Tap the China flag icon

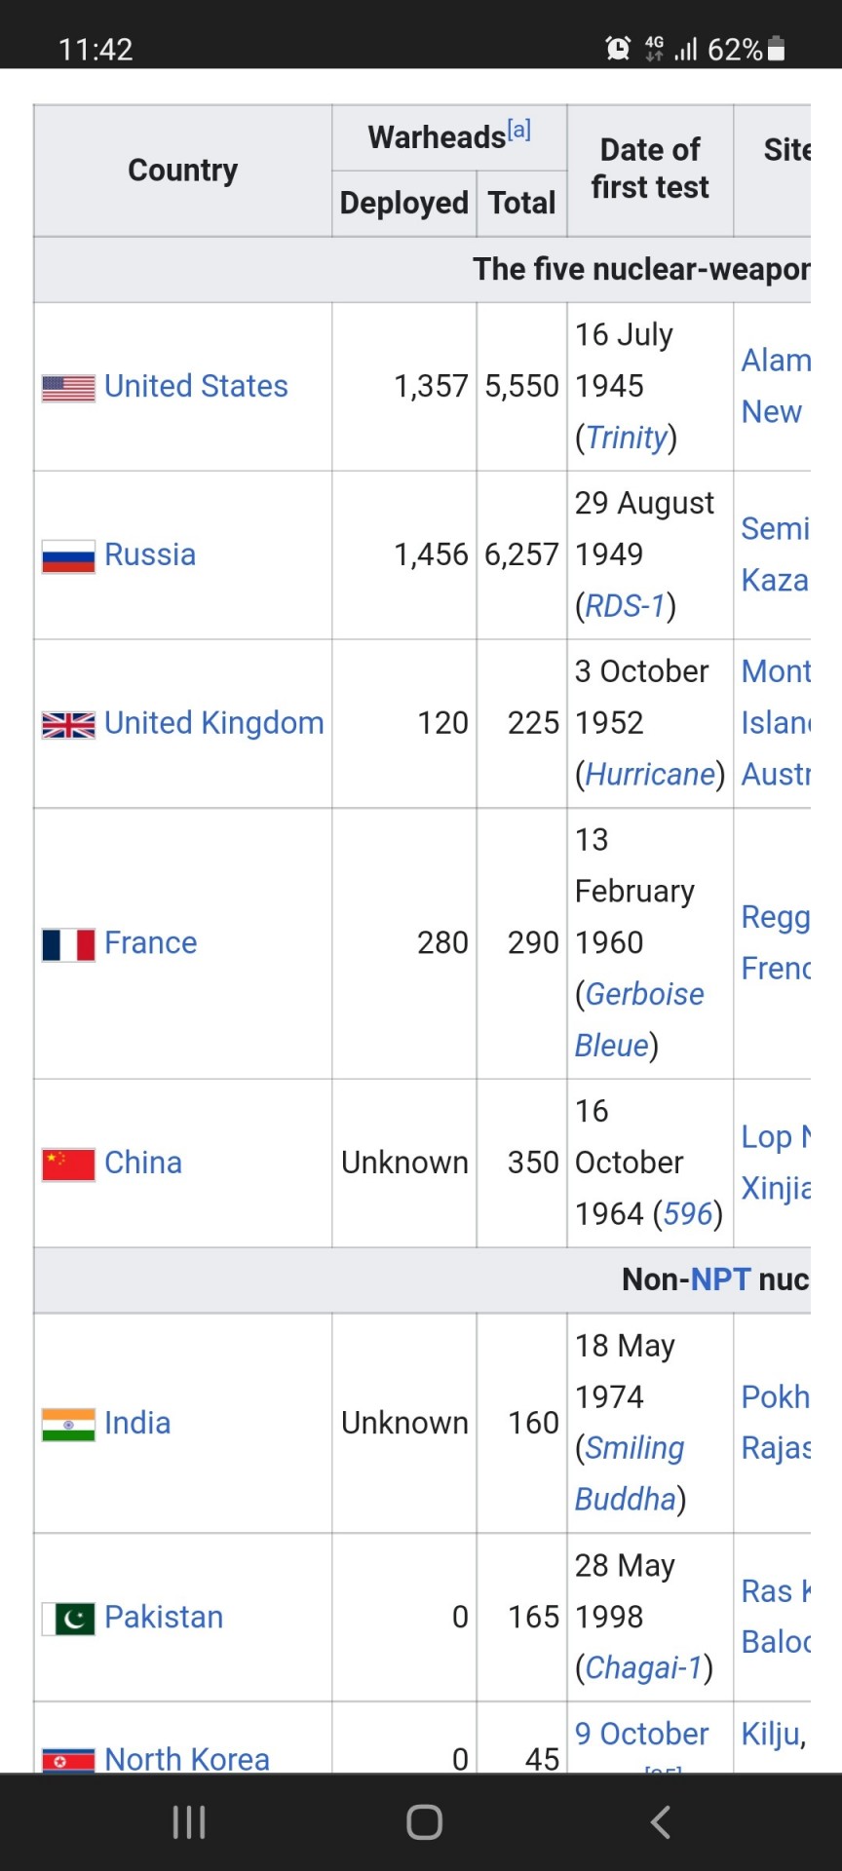point(68,1164)
